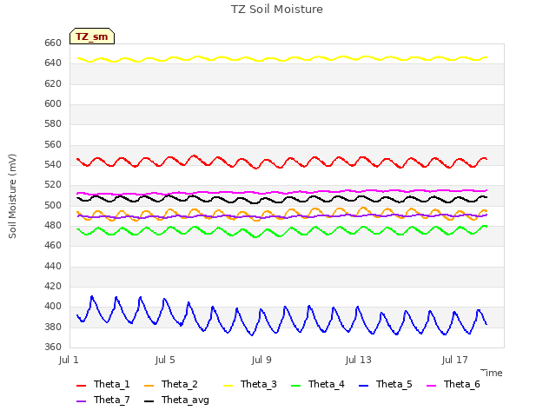
Task: Click the 400 y-axis tick label
Action: tap(53, 307)
